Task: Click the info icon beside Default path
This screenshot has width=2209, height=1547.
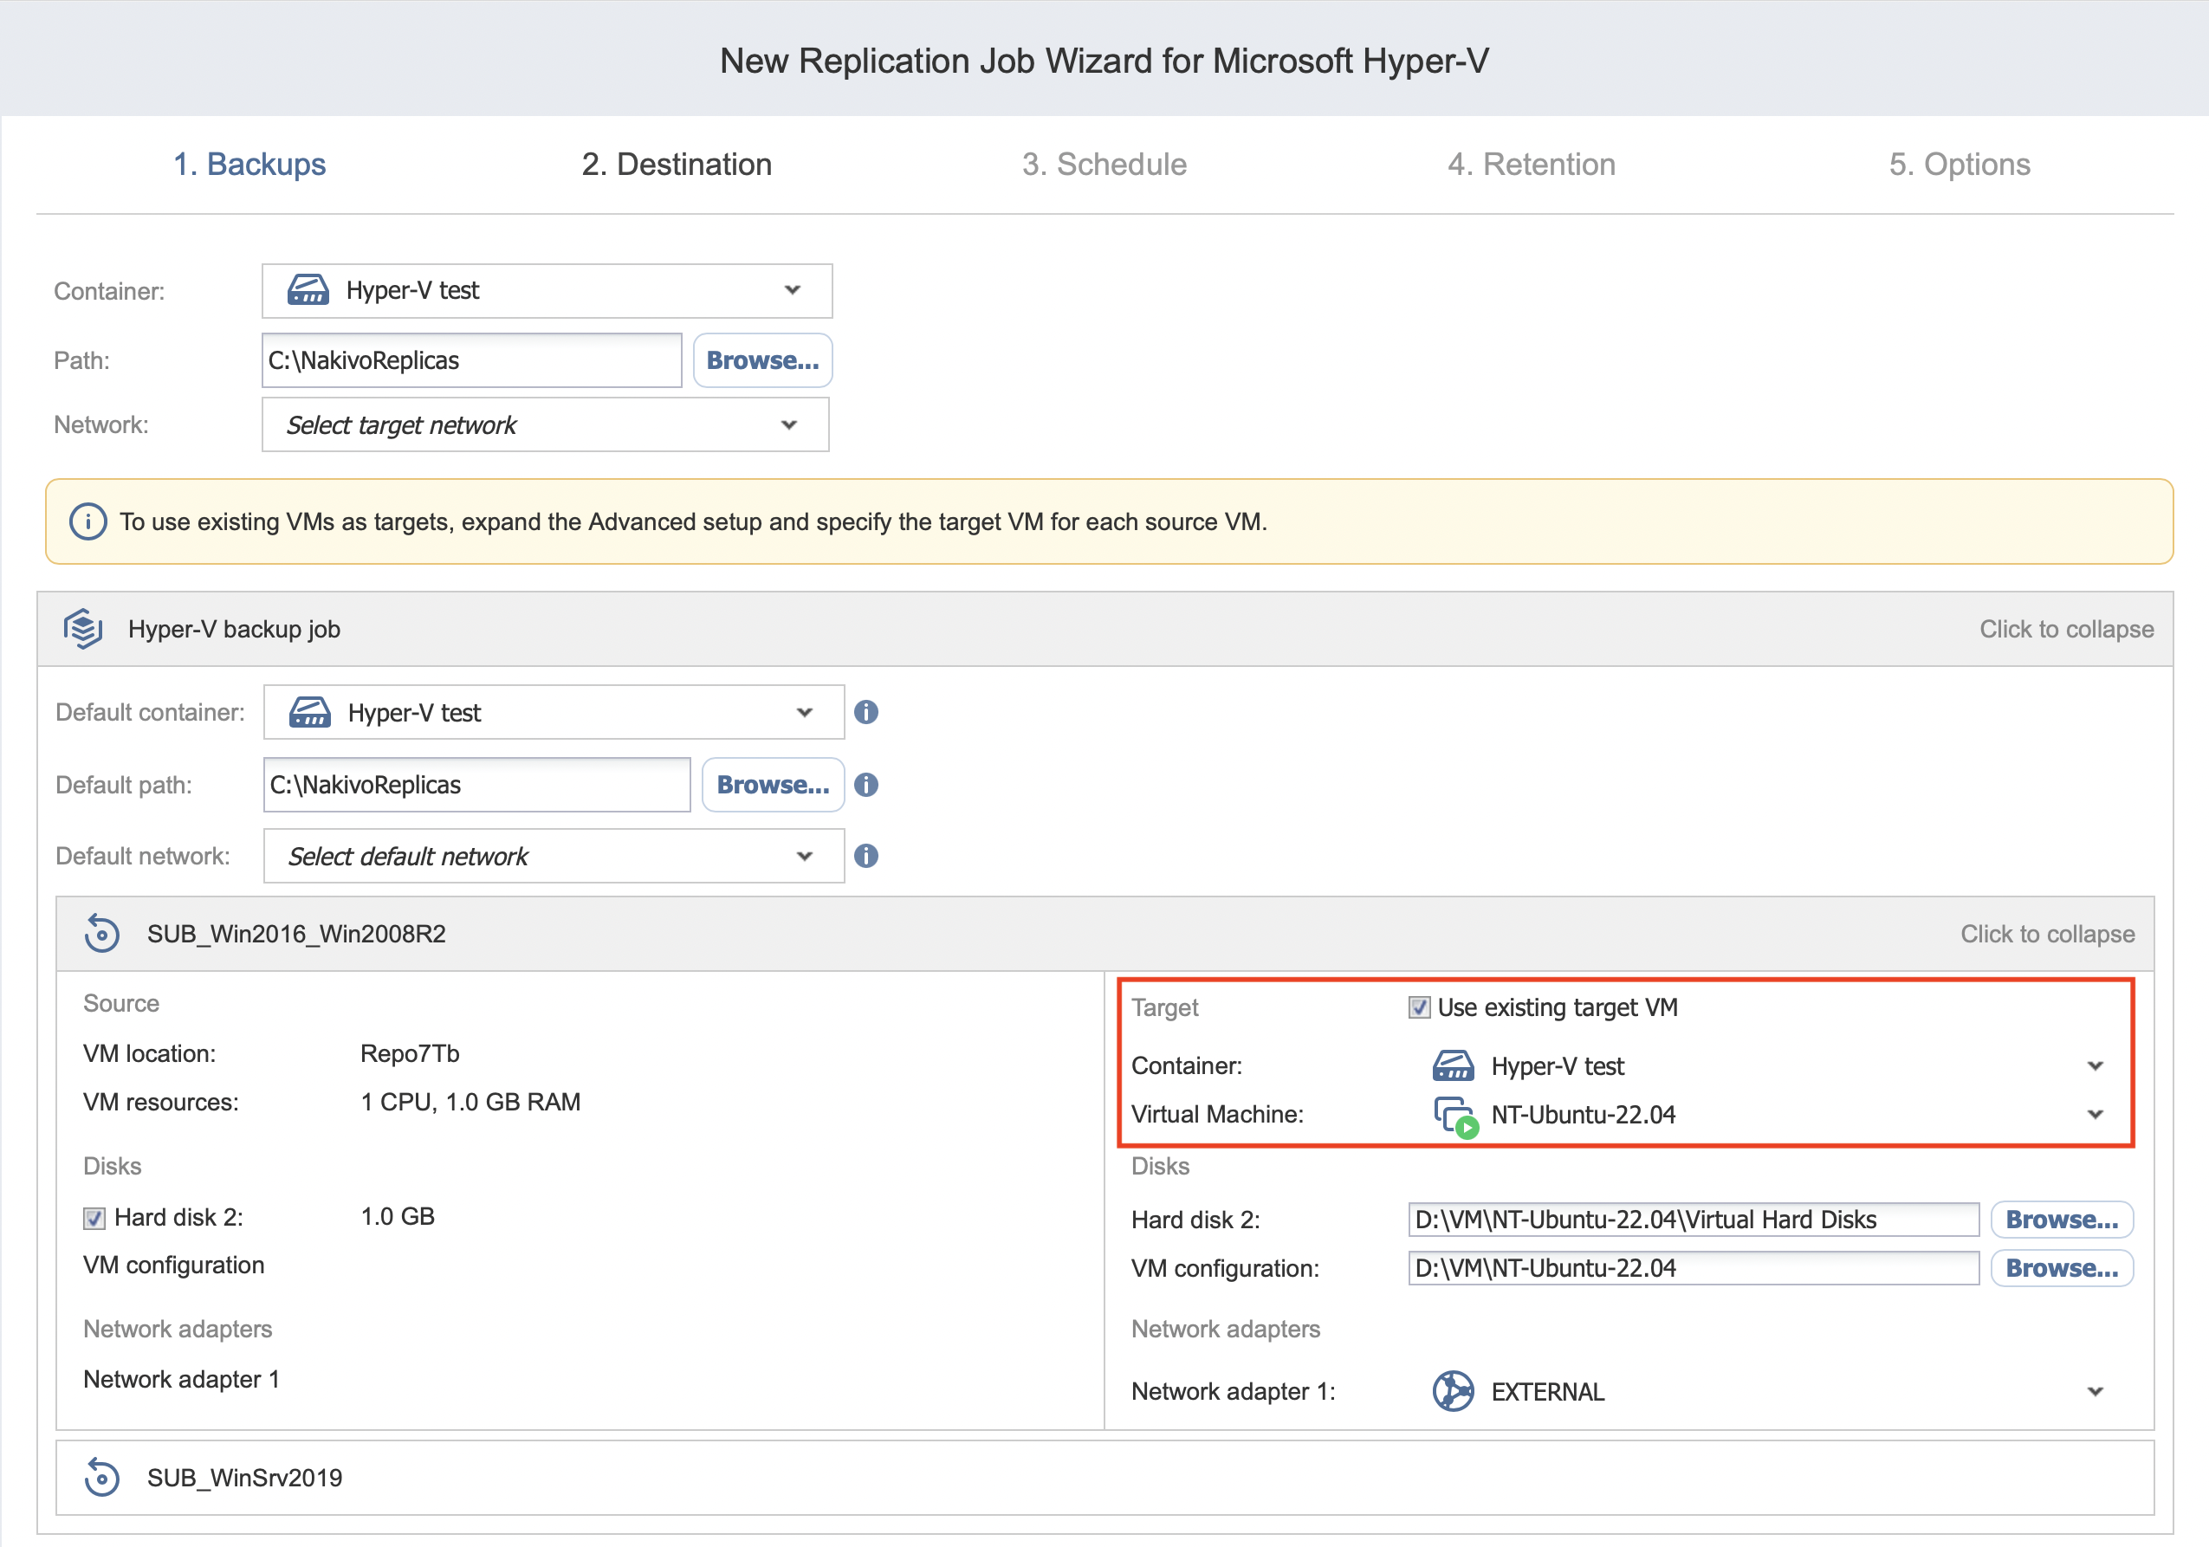Action: coord(866,785)
